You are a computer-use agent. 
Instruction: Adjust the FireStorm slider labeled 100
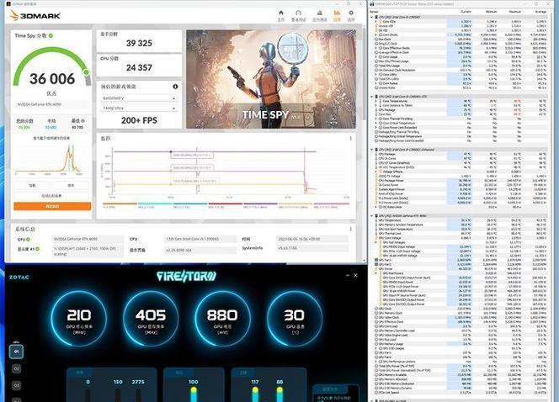pyautogui.click(x=194, y=394)
